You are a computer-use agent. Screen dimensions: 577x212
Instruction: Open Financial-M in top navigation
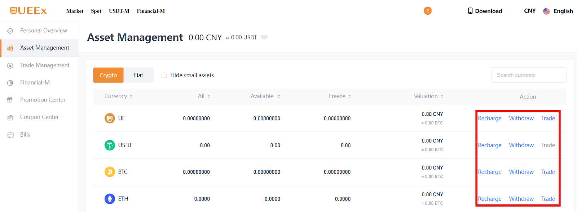151,11
